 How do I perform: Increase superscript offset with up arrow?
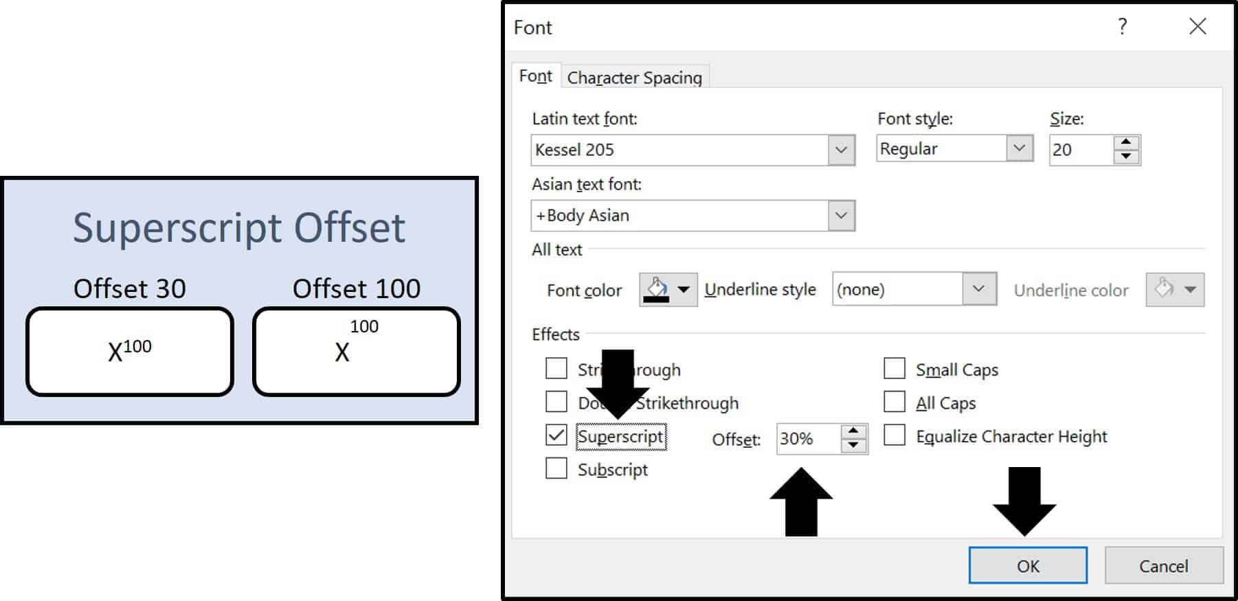(853, 431)
